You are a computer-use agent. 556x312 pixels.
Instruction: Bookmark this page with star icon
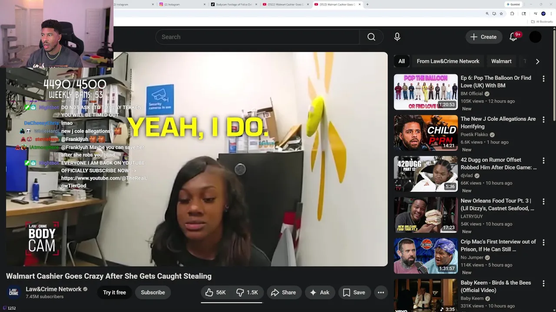coord(501,14)
